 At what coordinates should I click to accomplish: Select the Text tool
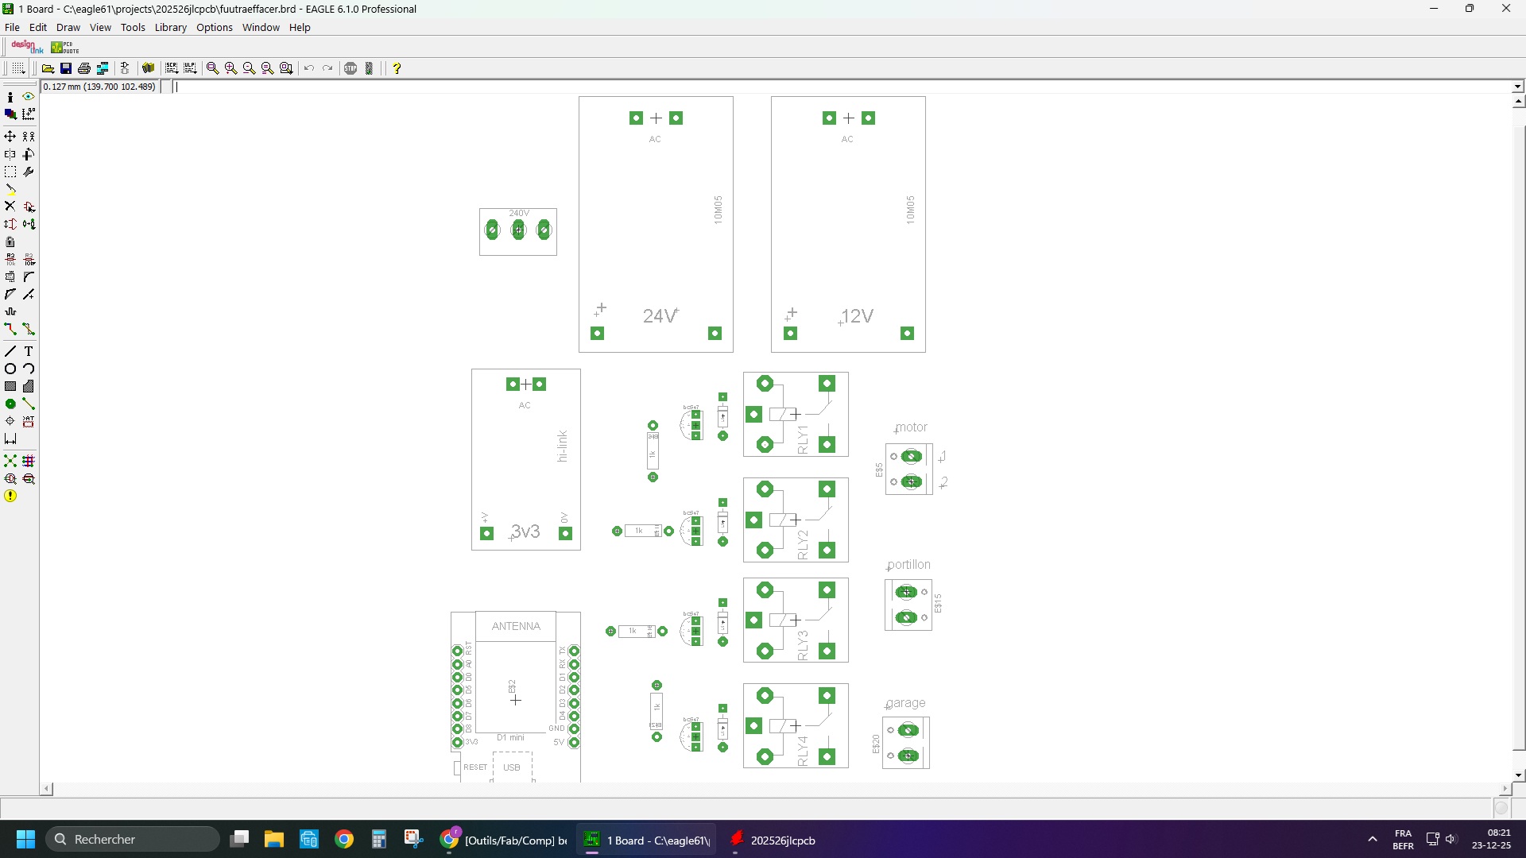tap(29, 351)
